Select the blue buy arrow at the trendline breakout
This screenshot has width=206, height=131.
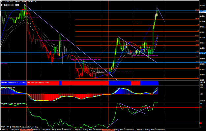(109, 72)
